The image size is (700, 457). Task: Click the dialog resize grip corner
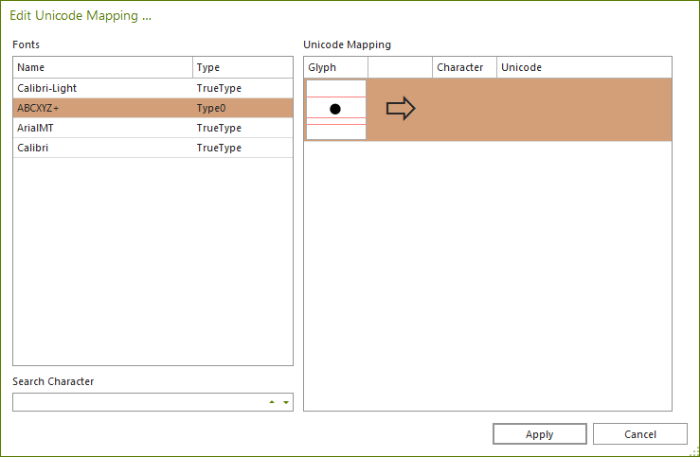pos(694,451)
